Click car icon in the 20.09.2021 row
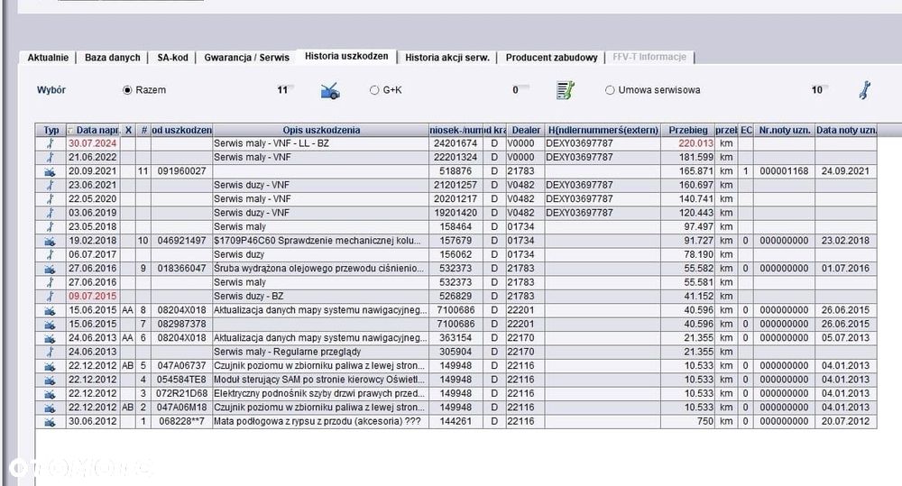The height and width of the screenshot is (486, 902). [x=50, y=171]
